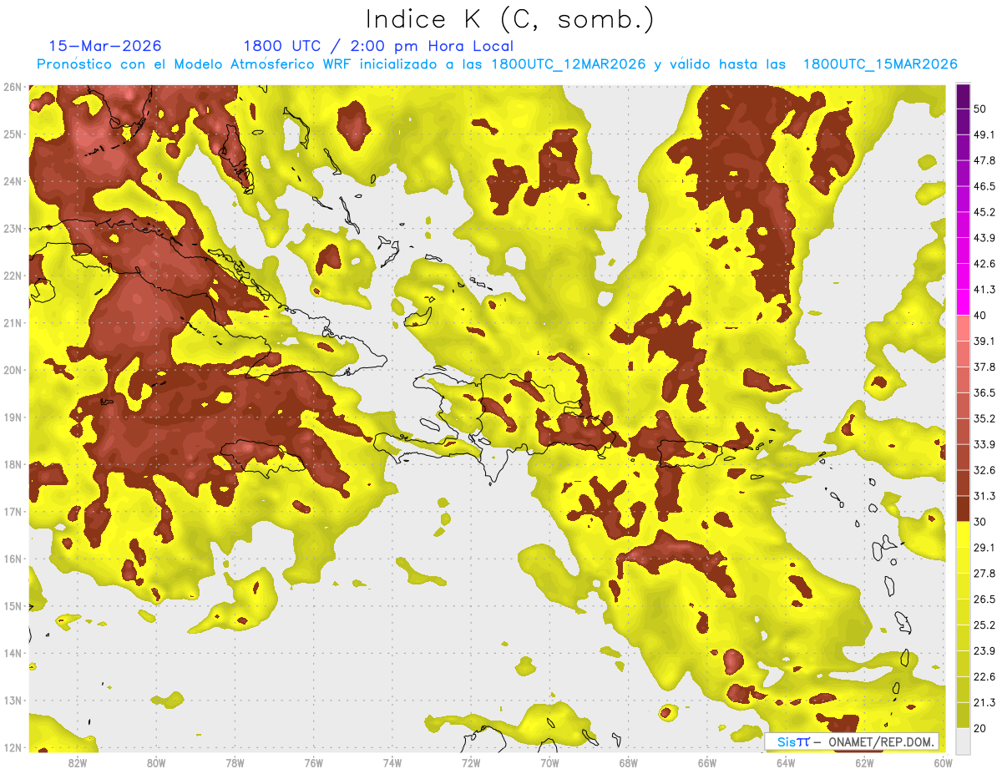Click the "21N" latitude label

(x=12, y=322)
